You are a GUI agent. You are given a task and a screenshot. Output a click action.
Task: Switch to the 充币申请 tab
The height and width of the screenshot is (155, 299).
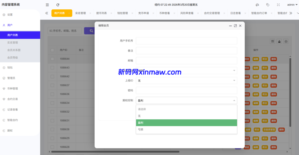[143, 13]
